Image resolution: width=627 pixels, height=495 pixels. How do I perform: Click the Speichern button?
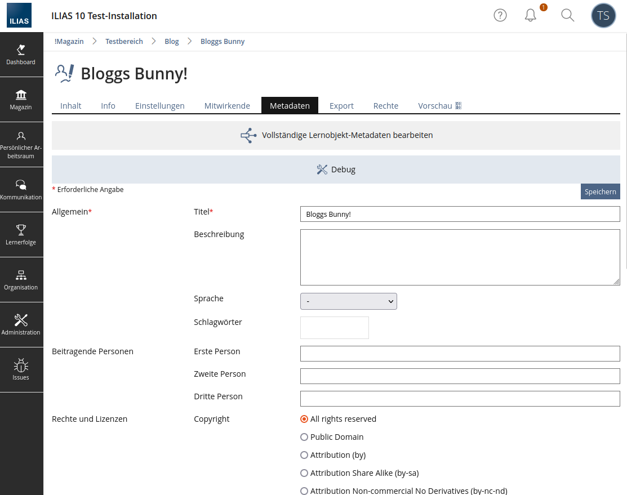(x=600, y=191)
